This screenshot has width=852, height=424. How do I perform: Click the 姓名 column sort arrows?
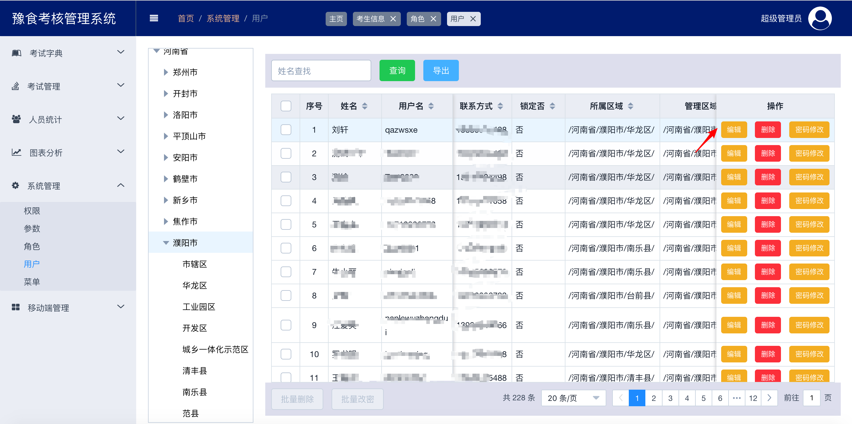pyautogui.click(x=364, y=106)
